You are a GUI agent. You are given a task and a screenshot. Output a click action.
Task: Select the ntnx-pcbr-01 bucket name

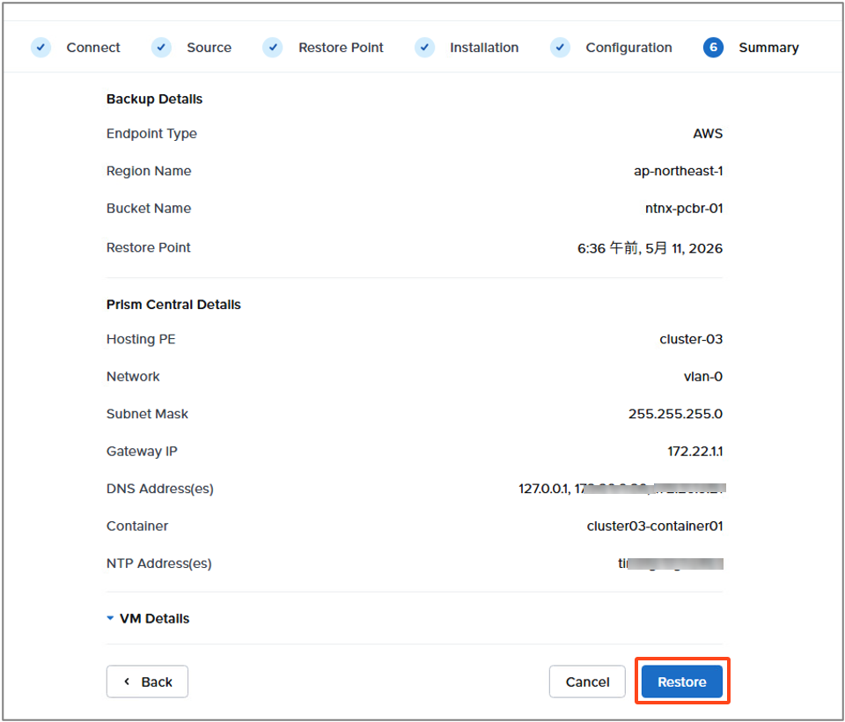tap(684, 208)
